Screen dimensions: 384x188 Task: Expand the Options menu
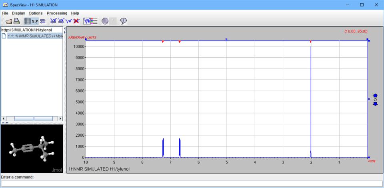36,13
